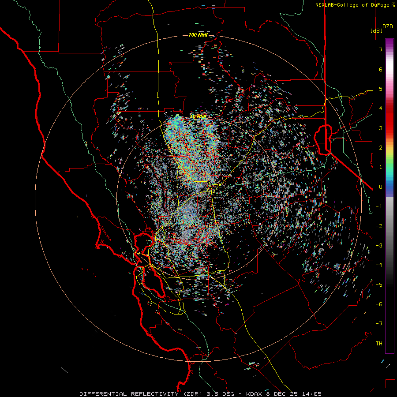Click the ZDR color scale bar
The height and width of the screenshot is (397, 397).
tap(390, 196)
